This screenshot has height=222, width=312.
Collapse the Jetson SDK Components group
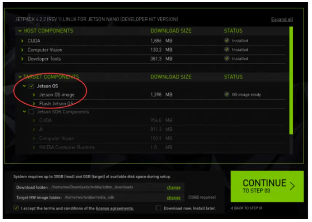(x=24, y=112)
